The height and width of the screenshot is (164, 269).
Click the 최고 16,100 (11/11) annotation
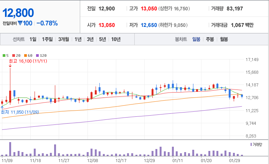(28, 61)
